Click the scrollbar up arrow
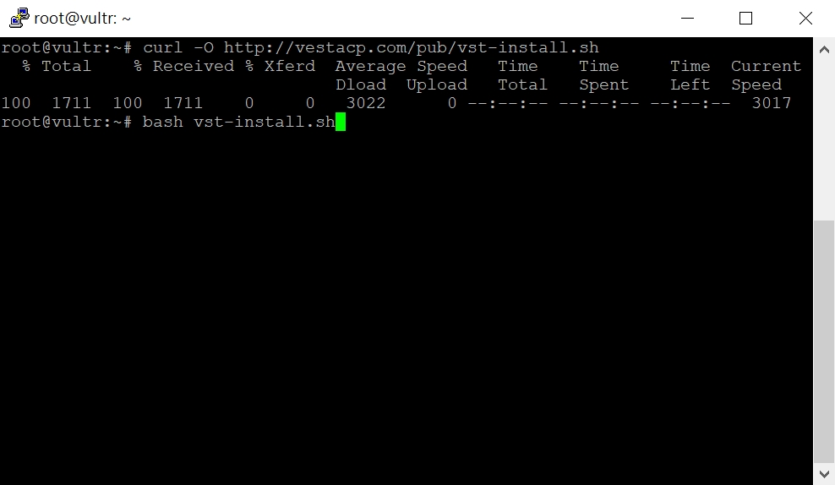The width and height of the screenshot is (835, 485). point(824,50)
